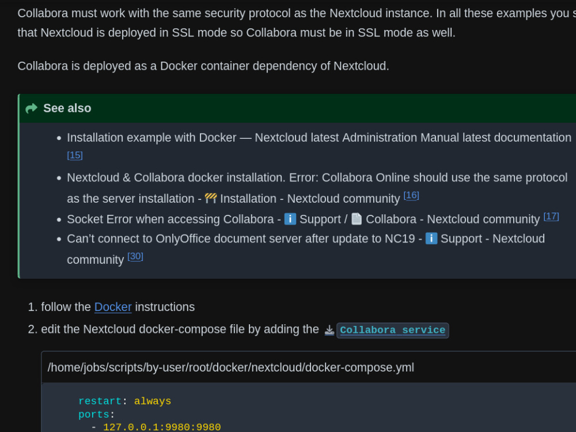
Task: Click the See also arrow icon
Action: point(32,108)
